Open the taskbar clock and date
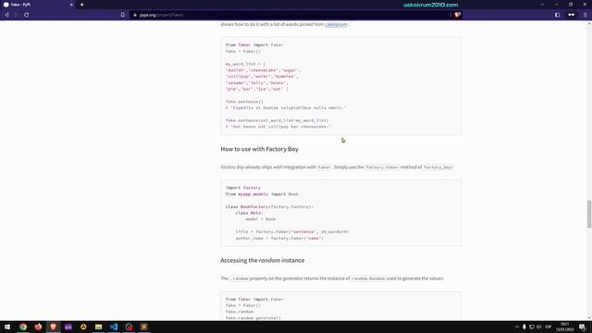This screenshot has height=333, width=592. pos(565,327)
